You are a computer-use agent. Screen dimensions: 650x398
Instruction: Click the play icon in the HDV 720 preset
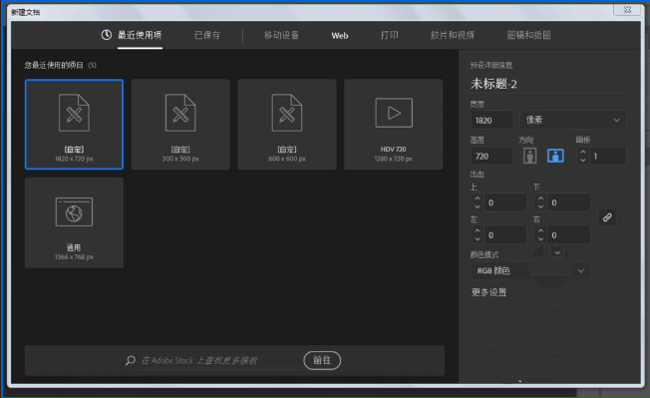click(394, 113)
